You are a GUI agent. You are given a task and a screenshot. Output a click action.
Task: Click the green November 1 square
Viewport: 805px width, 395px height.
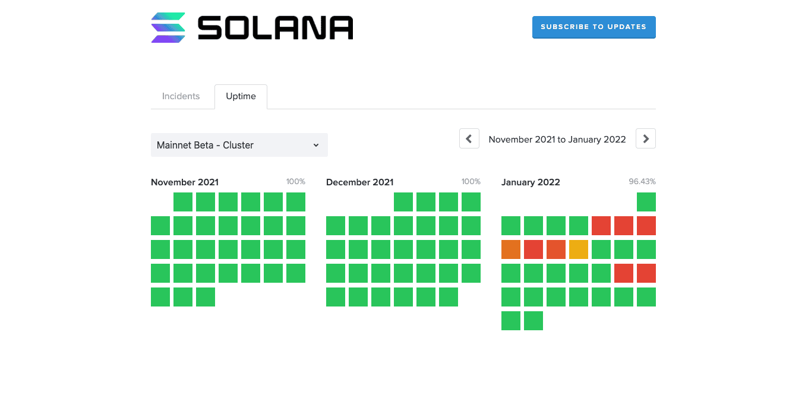pos(183,202)
